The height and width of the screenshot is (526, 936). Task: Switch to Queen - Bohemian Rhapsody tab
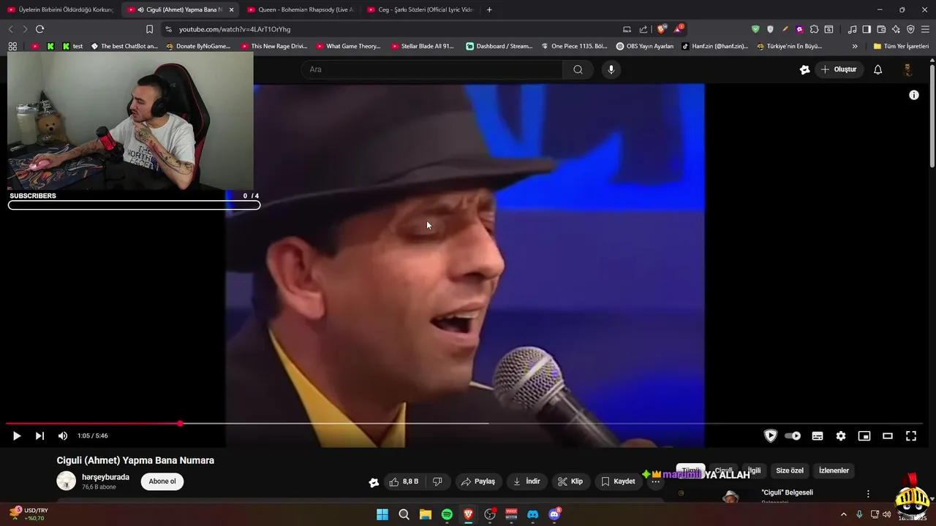299,9
